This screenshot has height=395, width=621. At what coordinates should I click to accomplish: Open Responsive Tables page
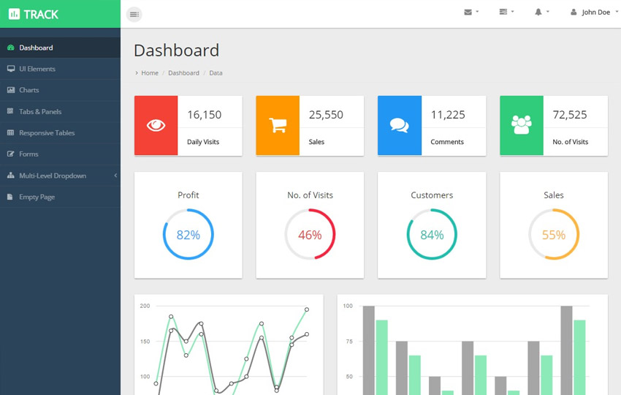pyautogui.click(x=60, y=132)
